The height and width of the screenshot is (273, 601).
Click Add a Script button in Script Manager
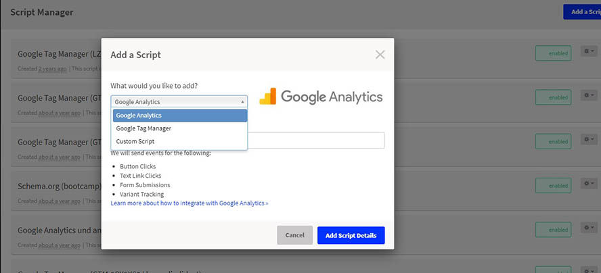(582, 12)
